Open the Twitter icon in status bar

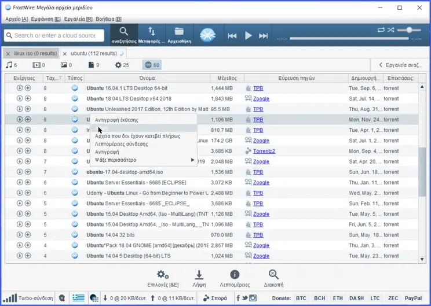(244, 298)
